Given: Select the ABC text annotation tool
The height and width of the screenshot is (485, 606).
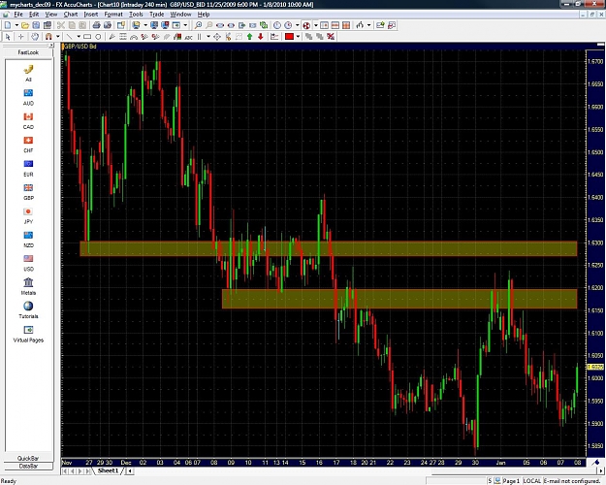Looking at the screenshot, I should pos(189,37).
